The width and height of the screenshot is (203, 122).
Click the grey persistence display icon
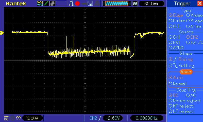(x=52, y=4)
